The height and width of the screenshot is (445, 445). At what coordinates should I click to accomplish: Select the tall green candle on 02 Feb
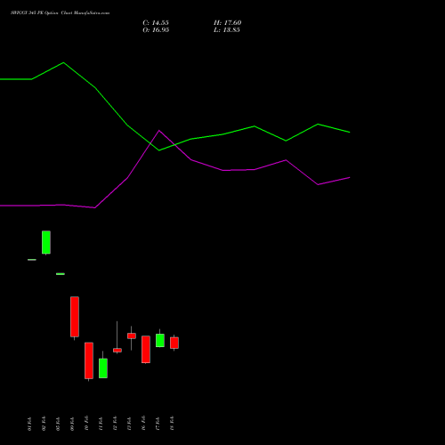click(46, 242)
